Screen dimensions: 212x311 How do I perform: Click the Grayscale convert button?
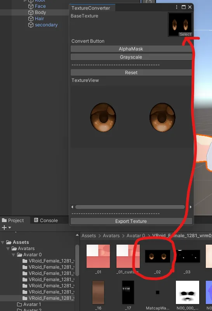click(x=131, y=57)
